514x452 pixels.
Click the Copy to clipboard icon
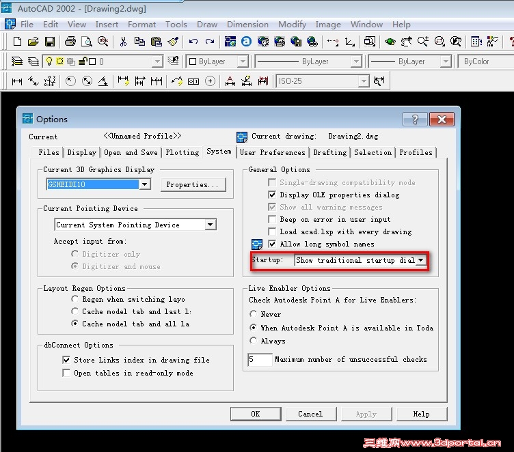(x=139, y=42)
